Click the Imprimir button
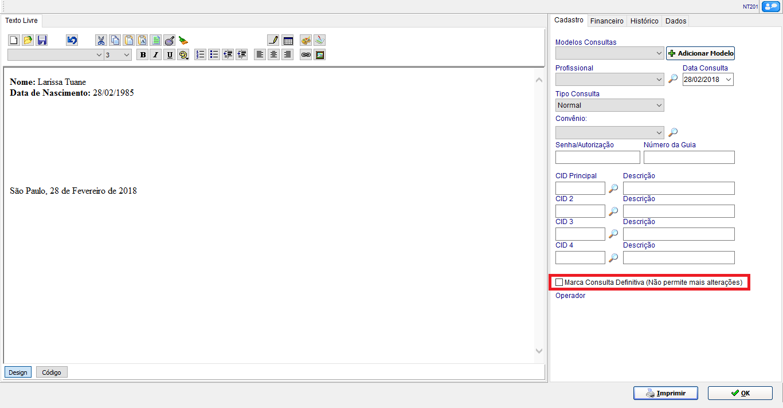 (x=665, y=393)
